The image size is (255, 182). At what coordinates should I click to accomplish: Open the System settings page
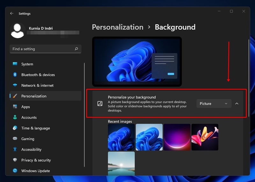[46, 64]
